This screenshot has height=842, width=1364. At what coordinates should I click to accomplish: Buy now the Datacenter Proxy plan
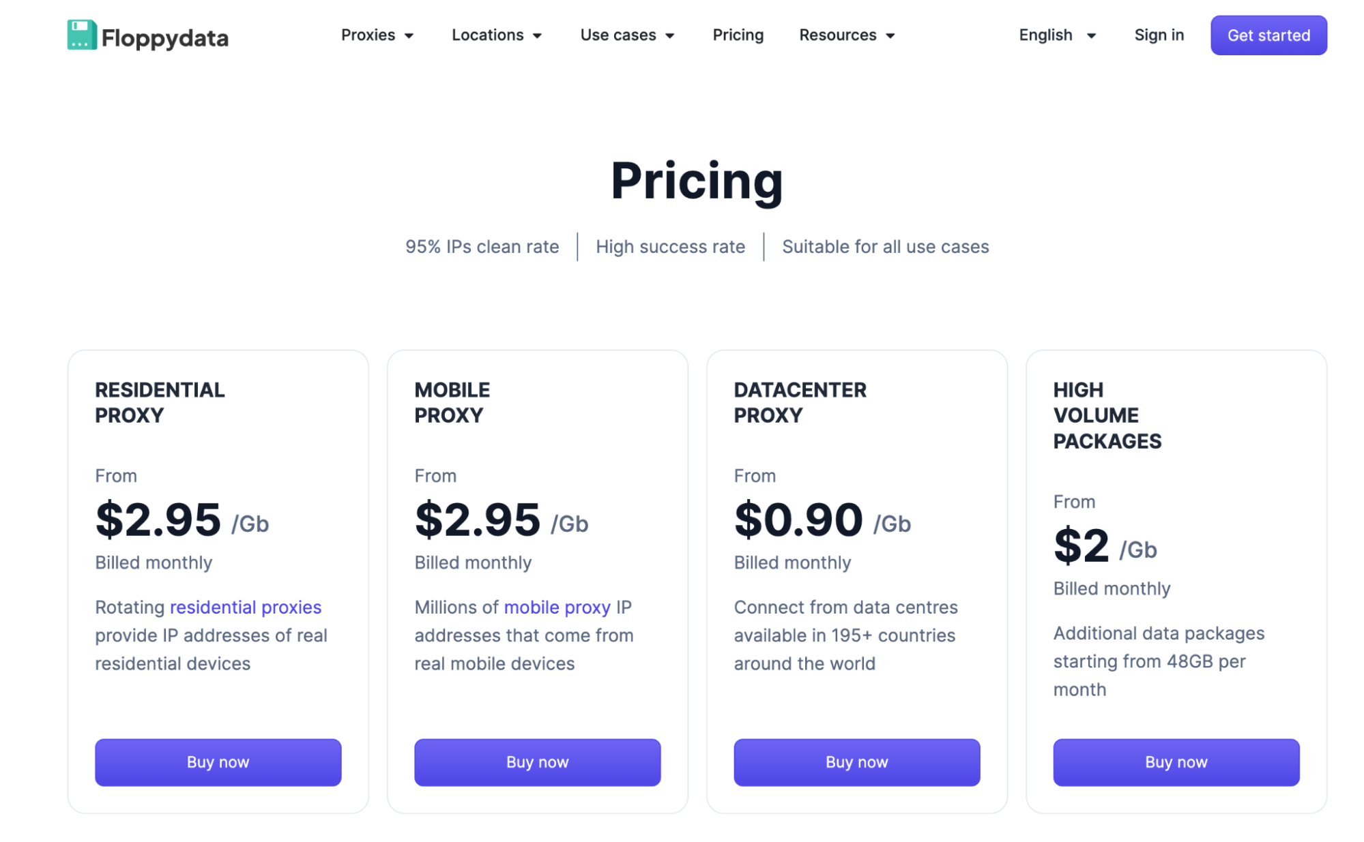[856, 762]
